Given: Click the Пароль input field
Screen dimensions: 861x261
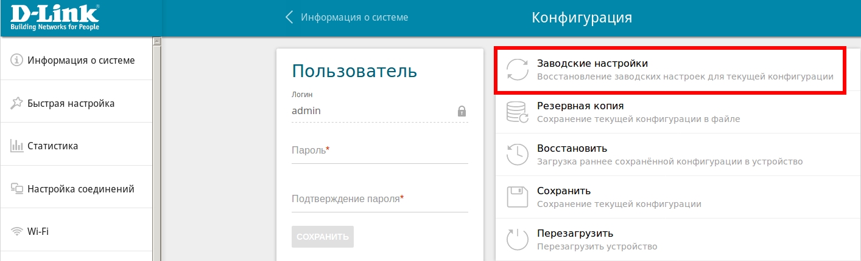Looking at the screenshot, I should 379,151.
